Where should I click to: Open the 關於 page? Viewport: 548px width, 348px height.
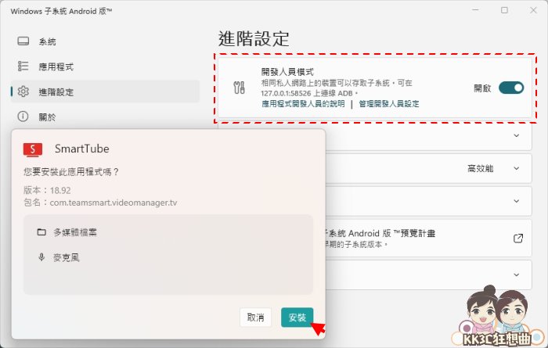pyautogui.click(x=105, y=117)
